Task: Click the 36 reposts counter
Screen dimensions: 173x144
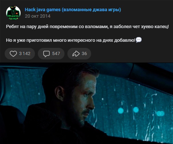Action: pyautogui.click(x=84, y=54)
